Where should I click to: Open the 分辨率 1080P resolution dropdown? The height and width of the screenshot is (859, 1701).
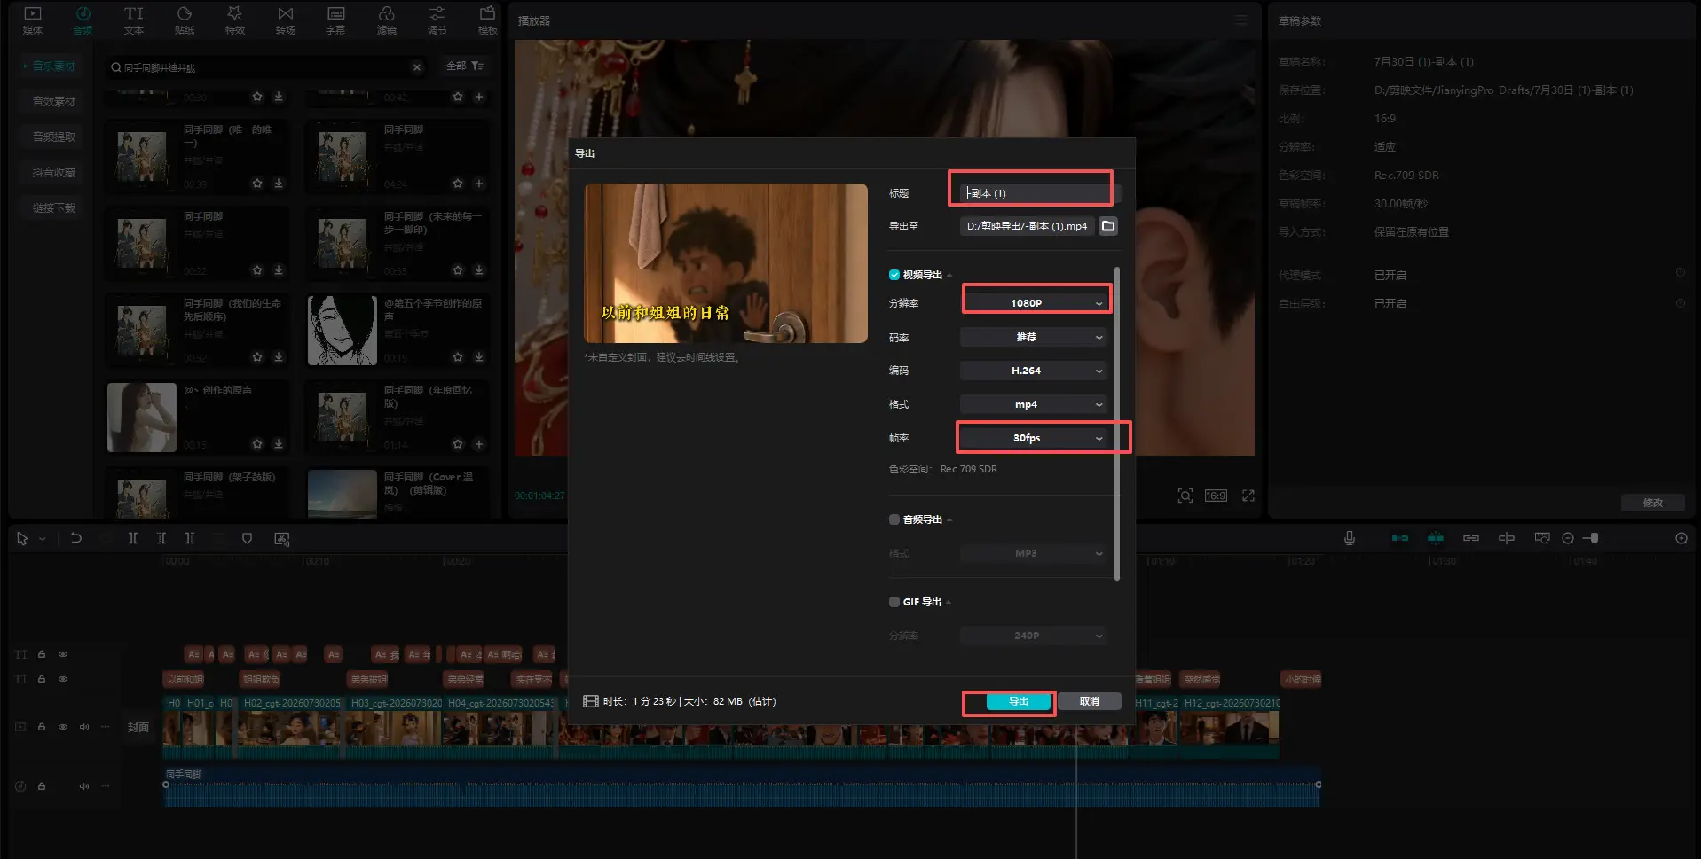pyautogui.click(x=1035, y=303)
